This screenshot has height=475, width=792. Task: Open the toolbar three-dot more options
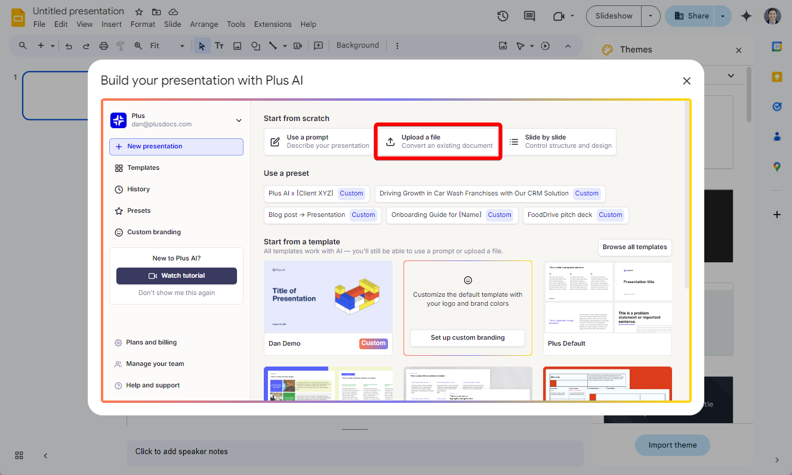point(397,46)
